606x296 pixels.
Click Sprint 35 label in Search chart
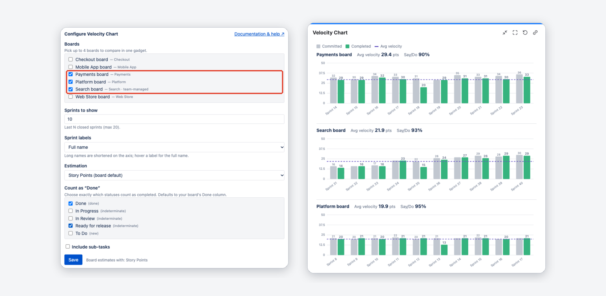coord(414,186)
